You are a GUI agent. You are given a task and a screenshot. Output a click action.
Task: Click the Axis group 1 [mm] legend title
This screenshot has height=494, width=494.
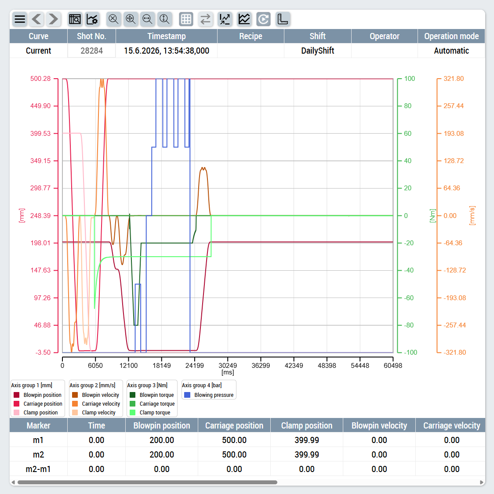(32, 385)
